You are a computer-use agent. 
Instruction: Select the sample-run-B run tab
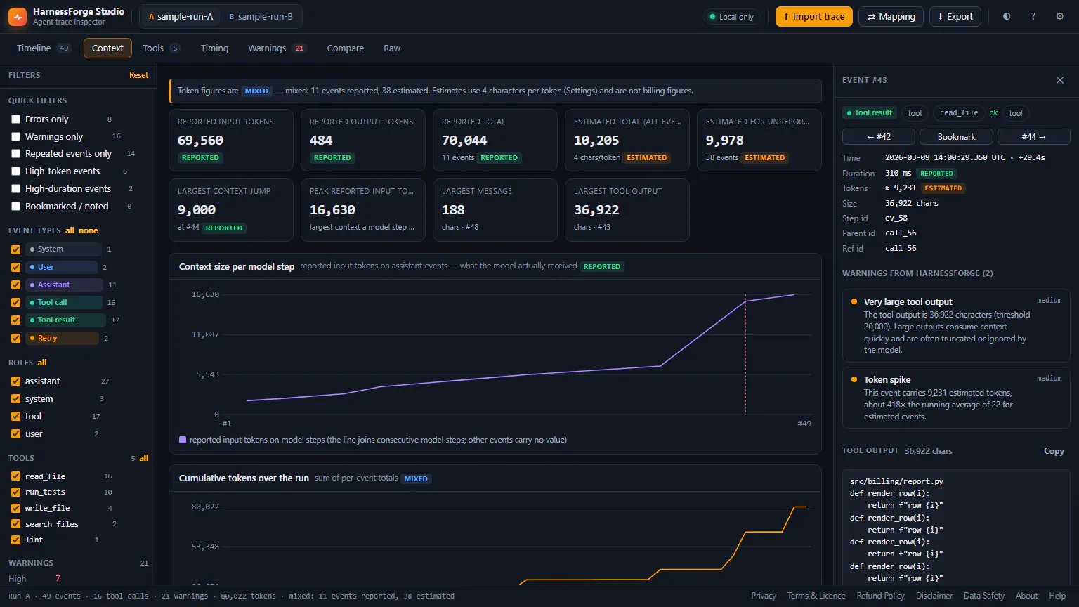[x=261, y=16]
